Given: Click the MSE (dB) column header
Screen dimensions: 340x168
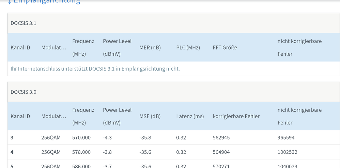Looking at the screenshot, I should pos(150,116).
